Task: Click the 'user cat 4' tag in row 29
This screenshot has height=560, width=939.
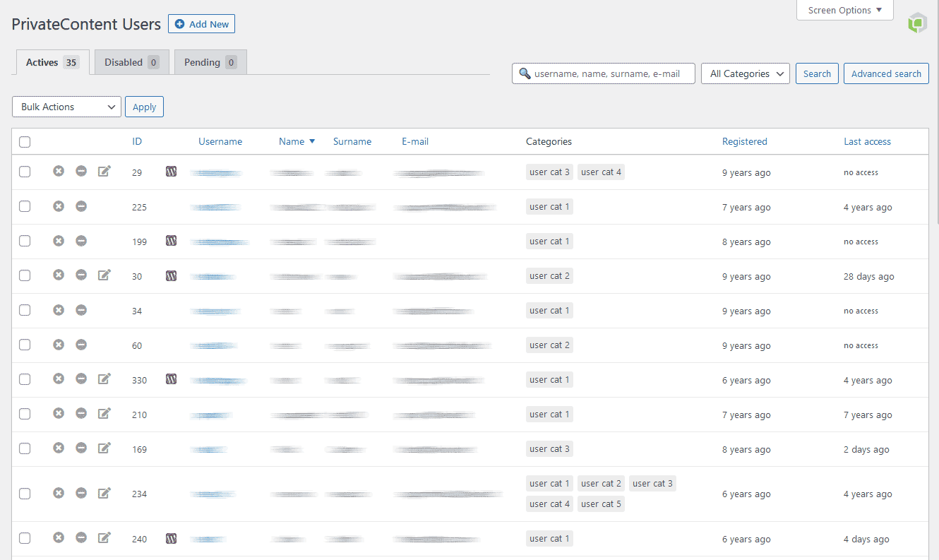Action: [x=601, y=172]
